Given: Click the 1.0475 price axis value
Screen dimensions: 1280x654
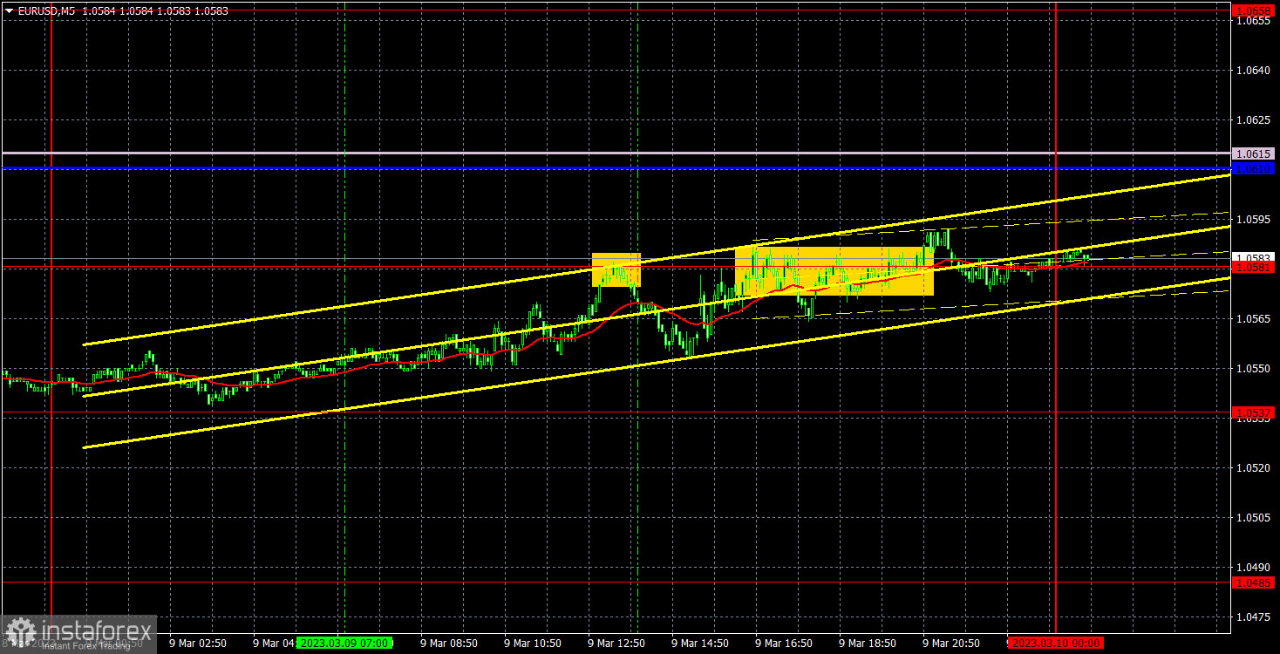Looking at the screenshot, I should tap(1252, 617).
